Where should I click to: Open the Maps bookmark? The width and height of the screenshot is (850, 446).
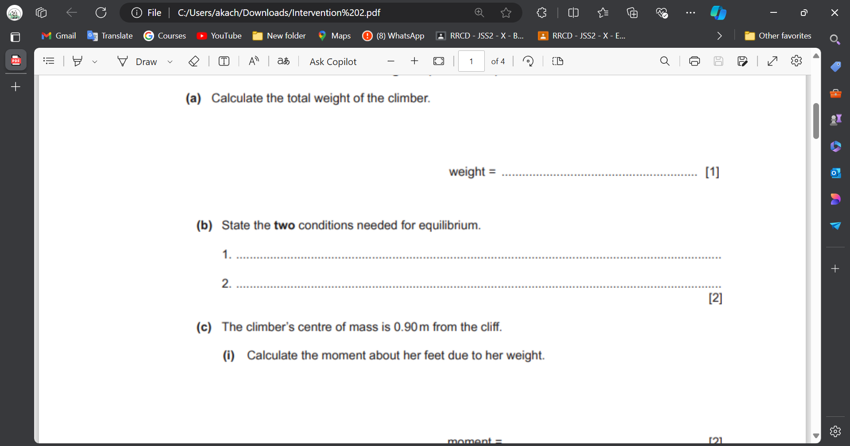click(334, 36)
